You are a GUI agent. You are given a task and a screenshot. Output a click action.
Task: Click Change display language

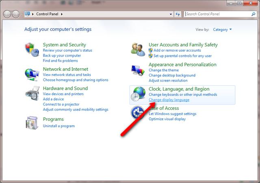[169, 100]
